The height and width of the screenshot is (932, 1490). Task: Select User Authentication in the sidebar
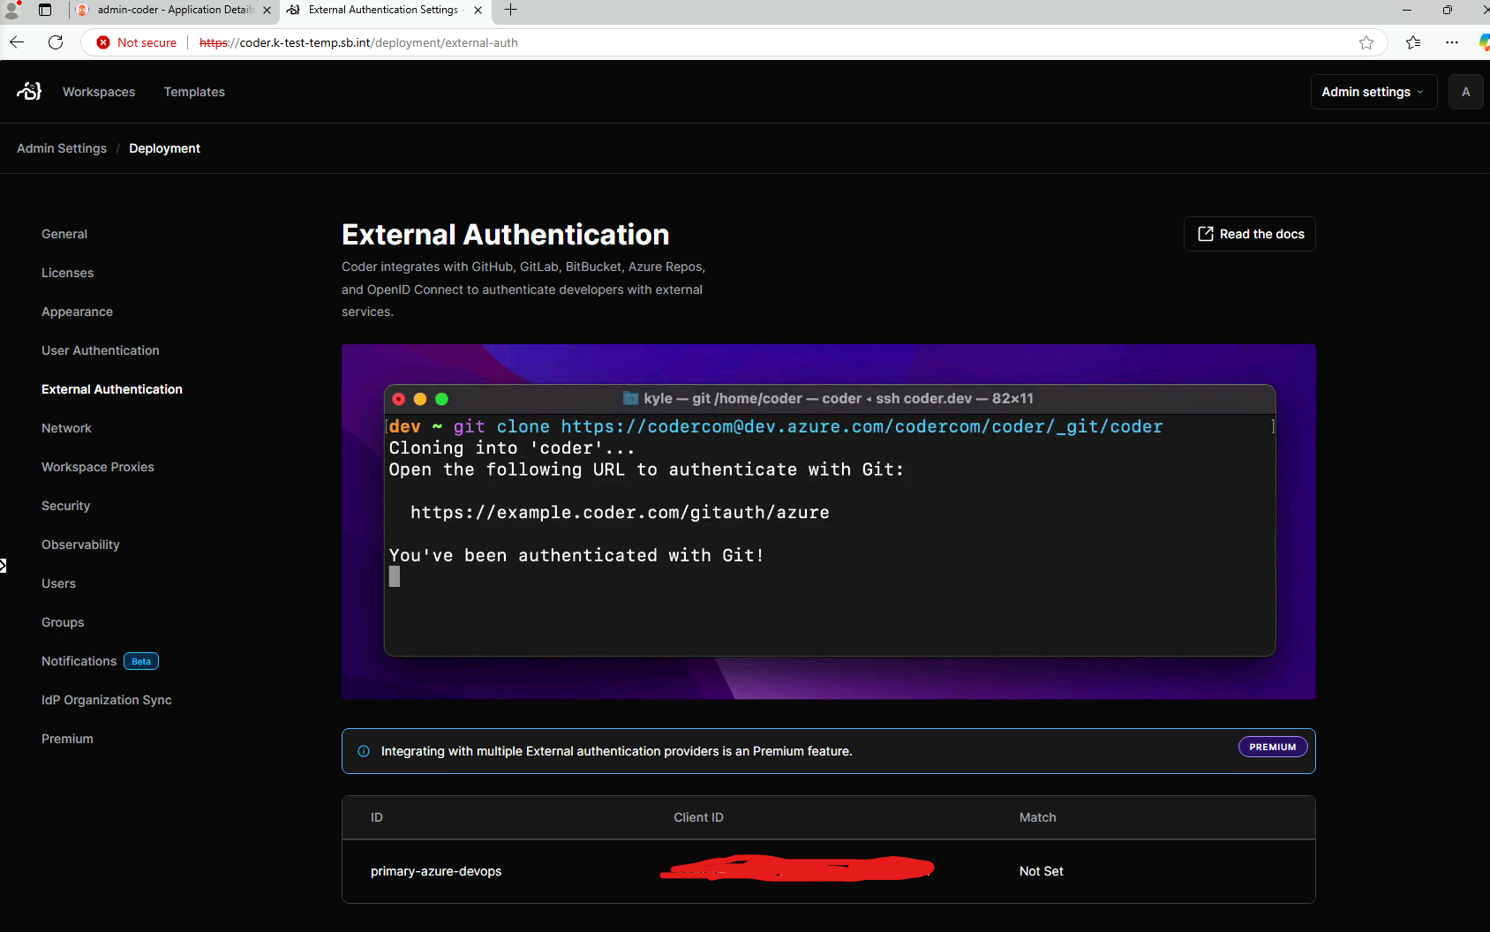coord(100,349)
